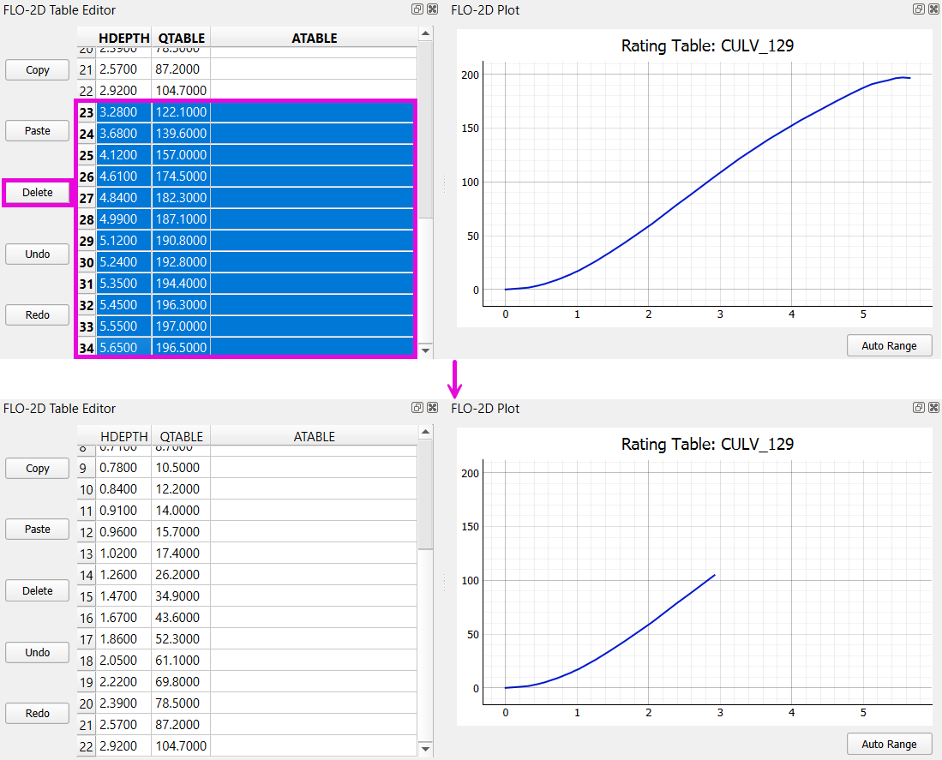The height and width of the screenshot is (760, 942).
Task: Close the lower FLO-2D Plot panel
Action: pyautogui.click(x=932, y=408)
